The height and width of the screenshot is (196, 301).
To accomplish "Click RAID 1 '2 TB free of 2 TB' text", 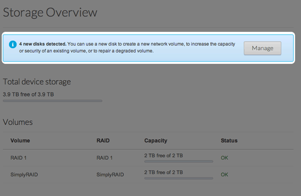I will (164, 155).
